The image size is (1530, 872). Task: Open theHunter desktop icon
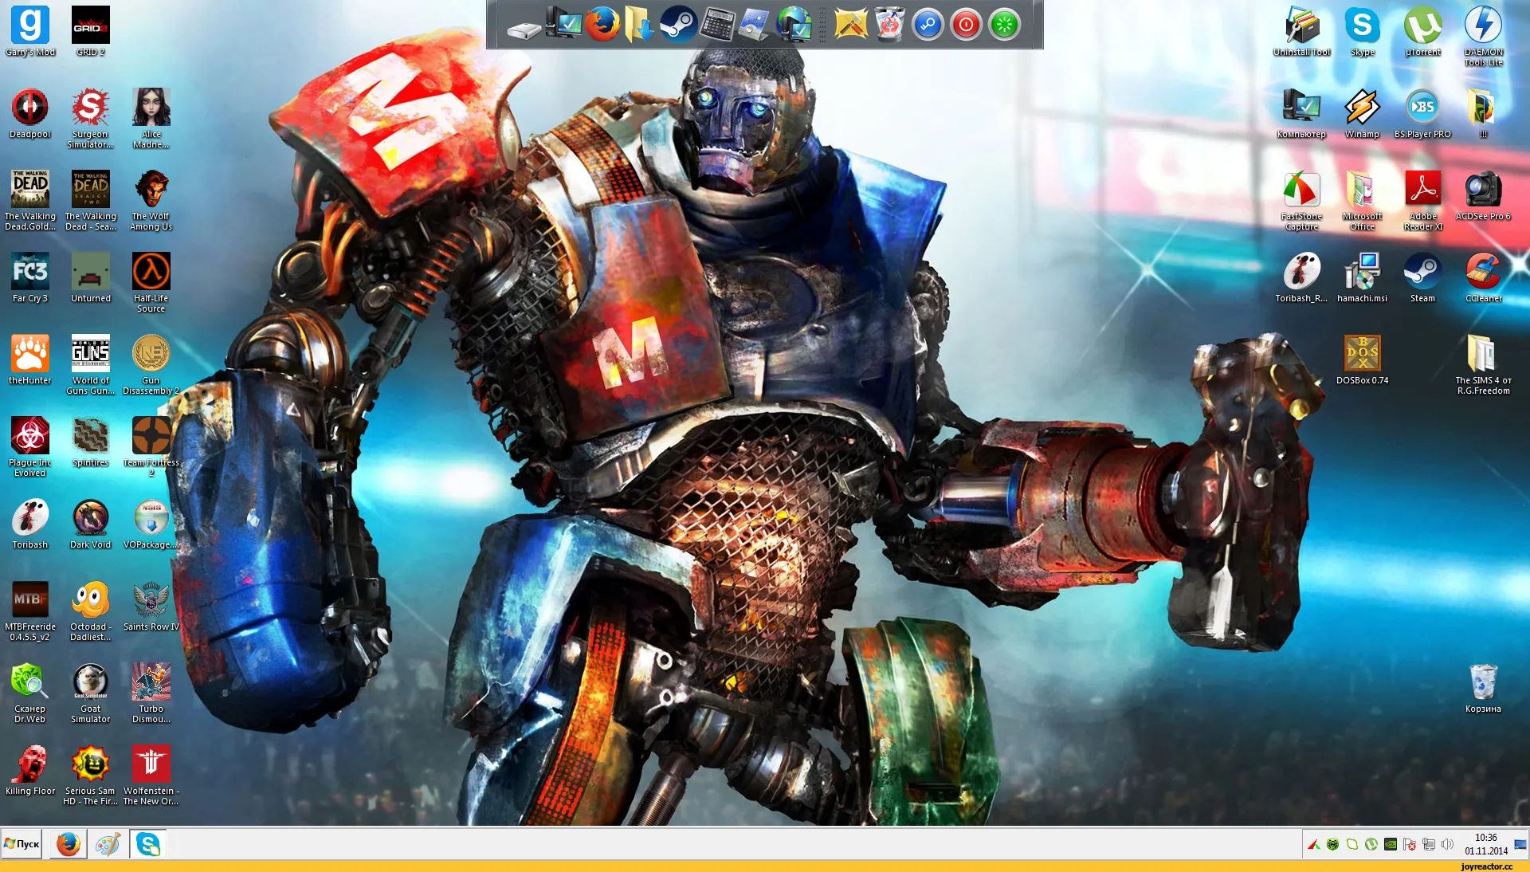[x=30, y=359]
